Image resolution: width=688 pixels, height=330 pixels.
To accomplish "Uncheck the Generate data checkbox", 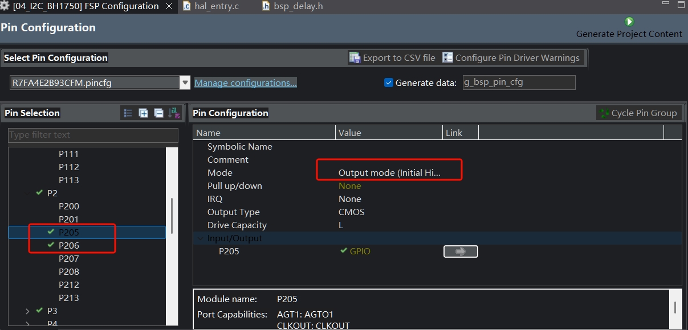I will coord(389,82).
